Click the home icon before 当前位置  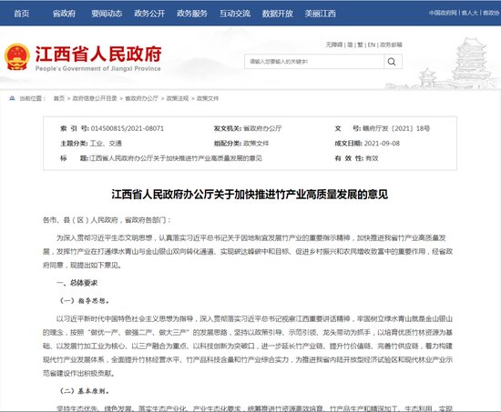pos(12,98)
